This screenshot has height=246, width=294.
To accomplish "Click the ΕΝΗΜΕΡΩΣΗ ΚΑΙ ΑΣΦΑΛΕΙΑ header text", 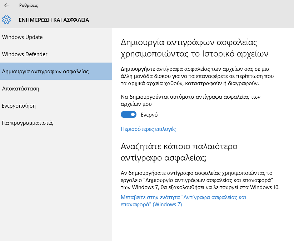I will coord(54,20).
